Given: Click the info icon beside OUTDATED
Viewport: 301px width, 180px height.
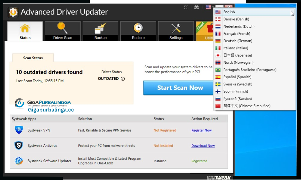Looking at the screenshot, I should pos(123,79).
